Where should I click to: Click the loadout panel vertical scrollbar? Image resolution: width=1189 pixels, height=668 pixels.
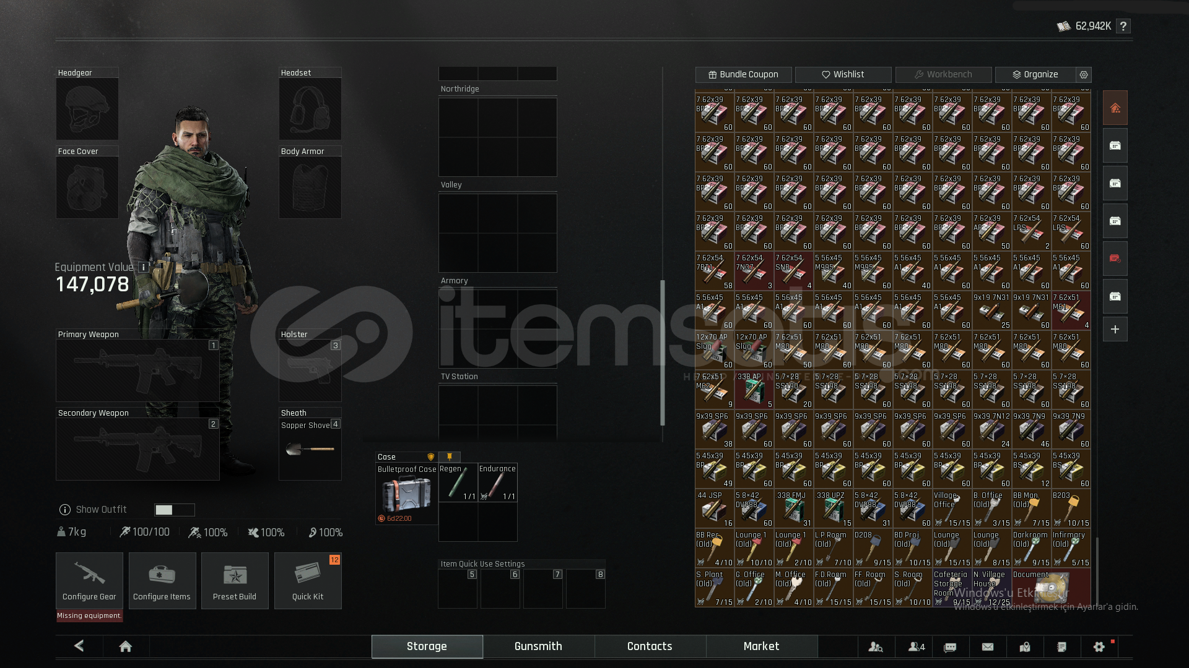tap(663, 353)
